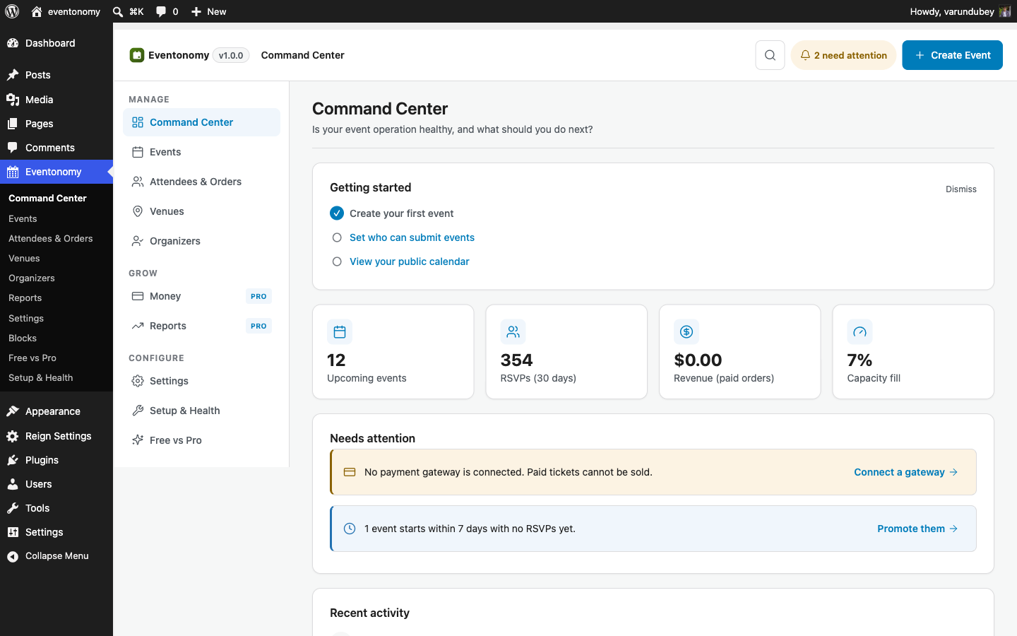Open Money in the Grow section
Image resolution: width=1017 pixels, height=636 pixels.
point(201,296)
